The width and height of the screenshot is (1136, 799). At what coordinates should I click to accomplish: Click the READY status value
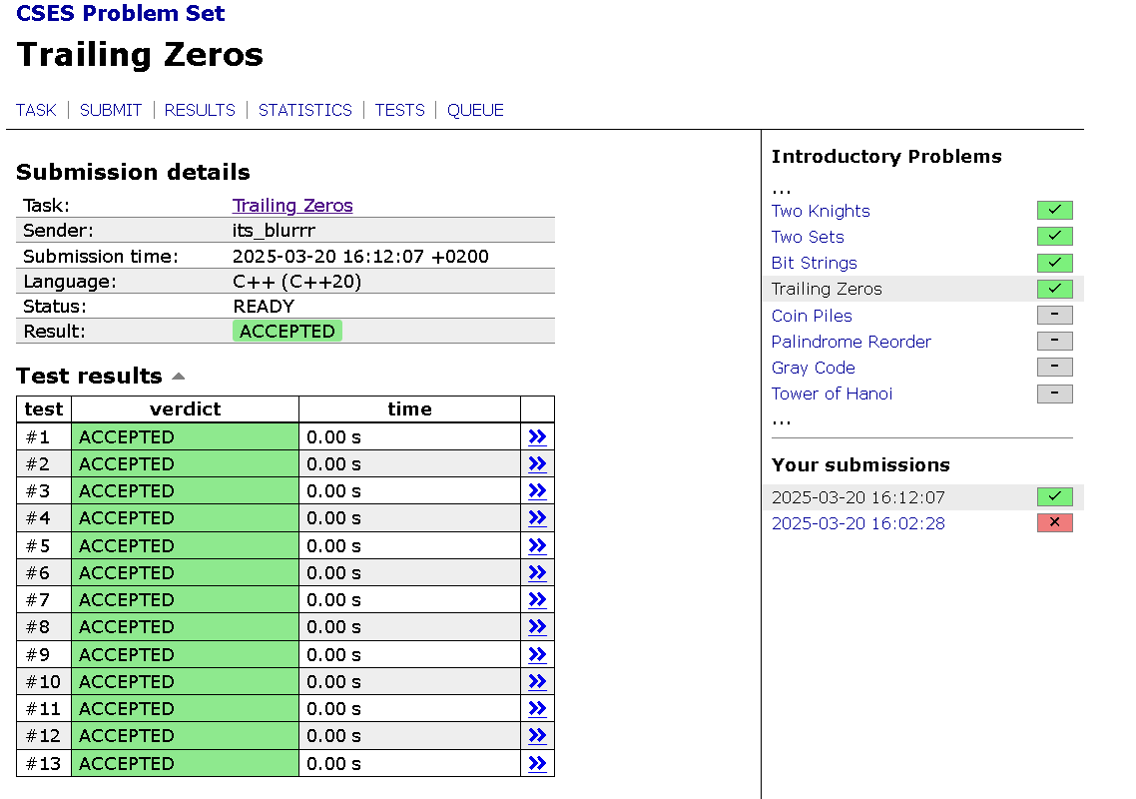tap(264, 307)
